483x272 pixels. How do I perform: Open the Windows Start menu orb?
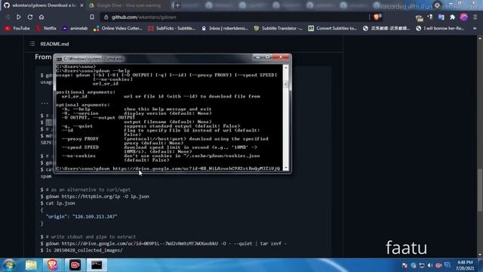[9, 265]
